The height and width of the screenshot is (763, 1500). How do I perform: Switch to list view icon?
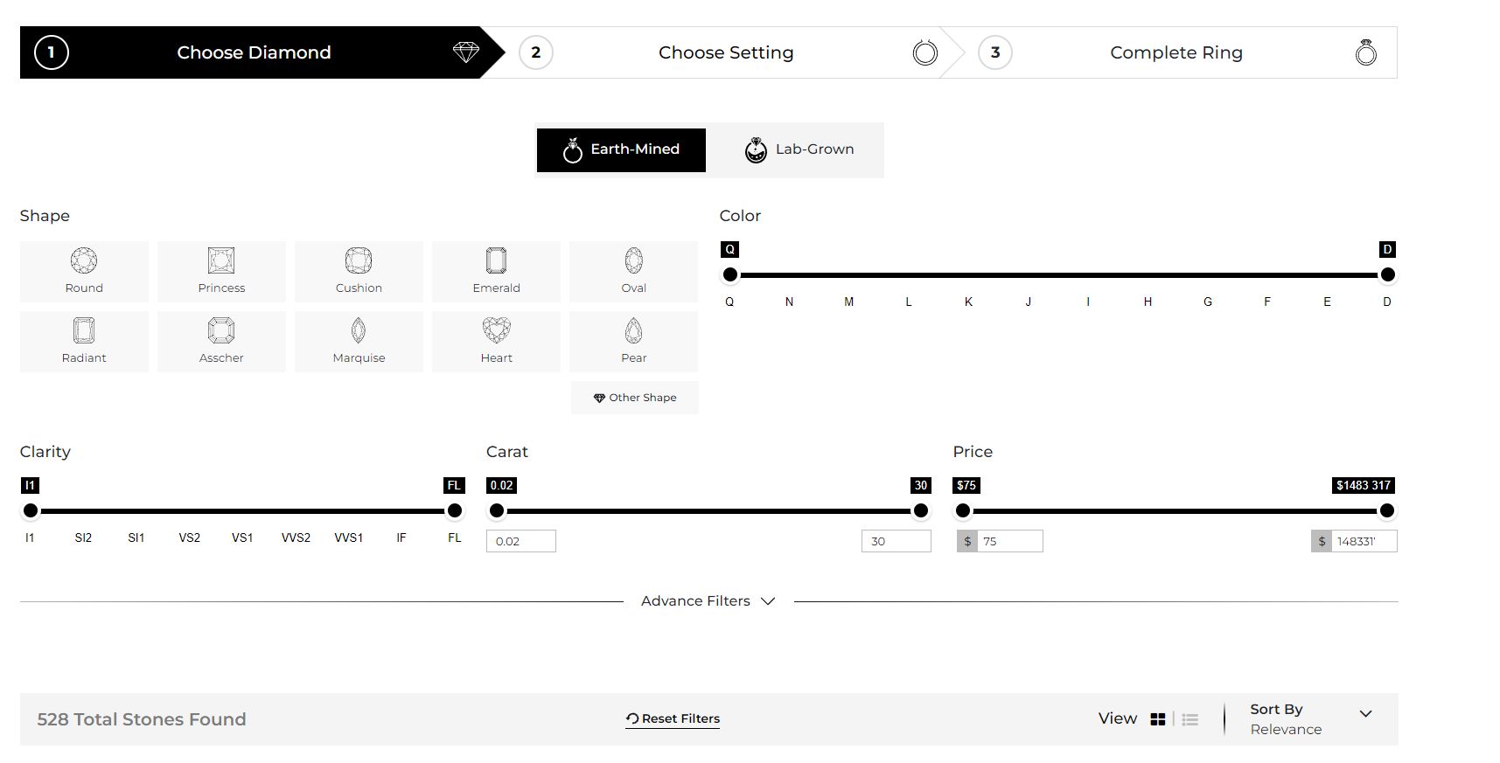[1190, 719]
